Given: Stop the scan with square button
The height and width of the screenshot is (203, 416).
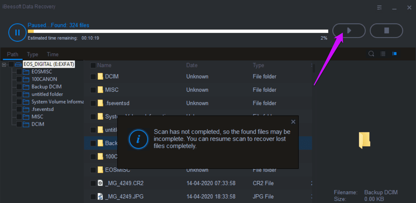Looking at the screenshot, I should click(x=386, y=31).
